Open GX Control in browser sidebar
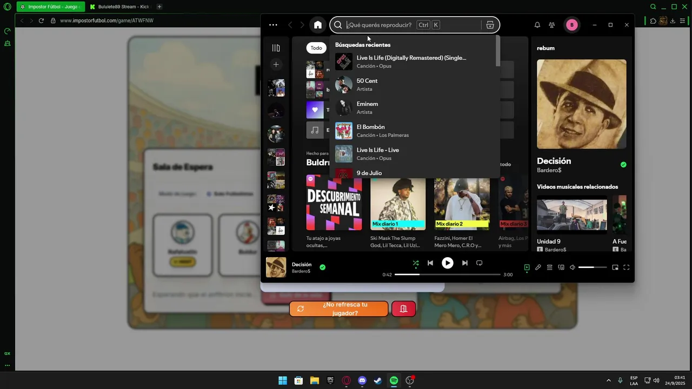The image size is (692, 389). pos(7,31)
